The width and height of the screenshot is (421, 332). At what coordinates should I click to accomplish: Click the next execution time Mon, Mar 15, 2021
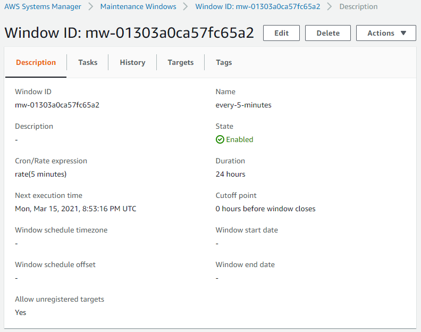tap(75, 209)
